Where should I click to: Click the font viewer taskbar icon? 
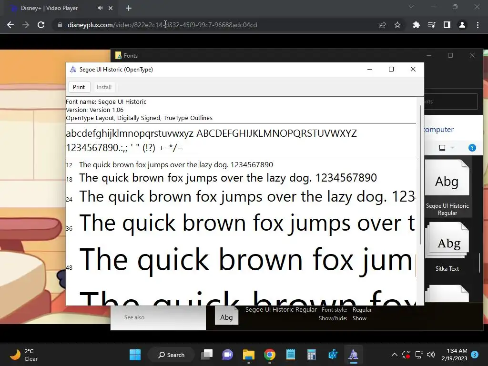[353, 355]
